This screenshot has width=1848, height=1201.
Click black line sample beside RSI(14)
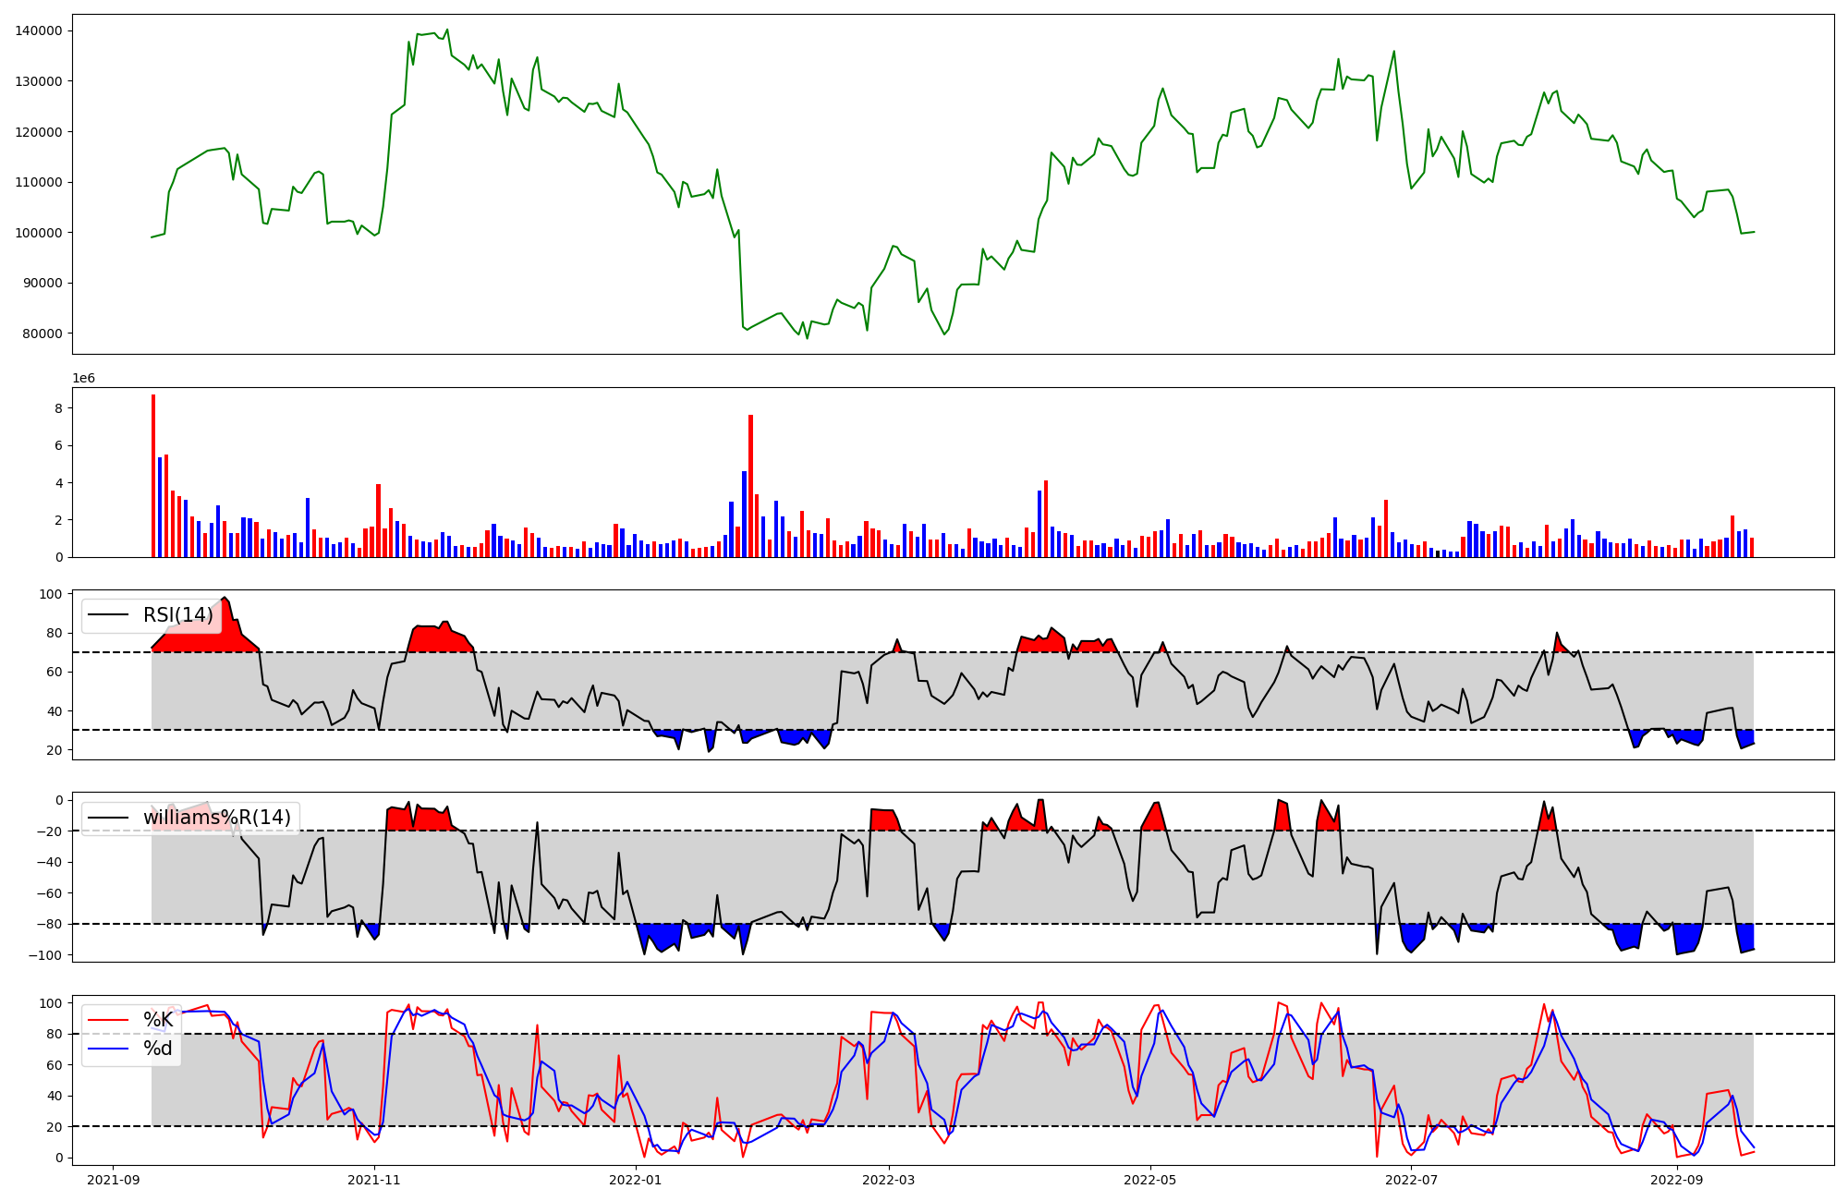pos(108,615)
